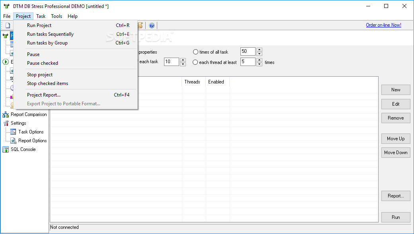Screen dimensions: 414x234
Task: Decrease 'each thread at least' times value
Action: 259,64
